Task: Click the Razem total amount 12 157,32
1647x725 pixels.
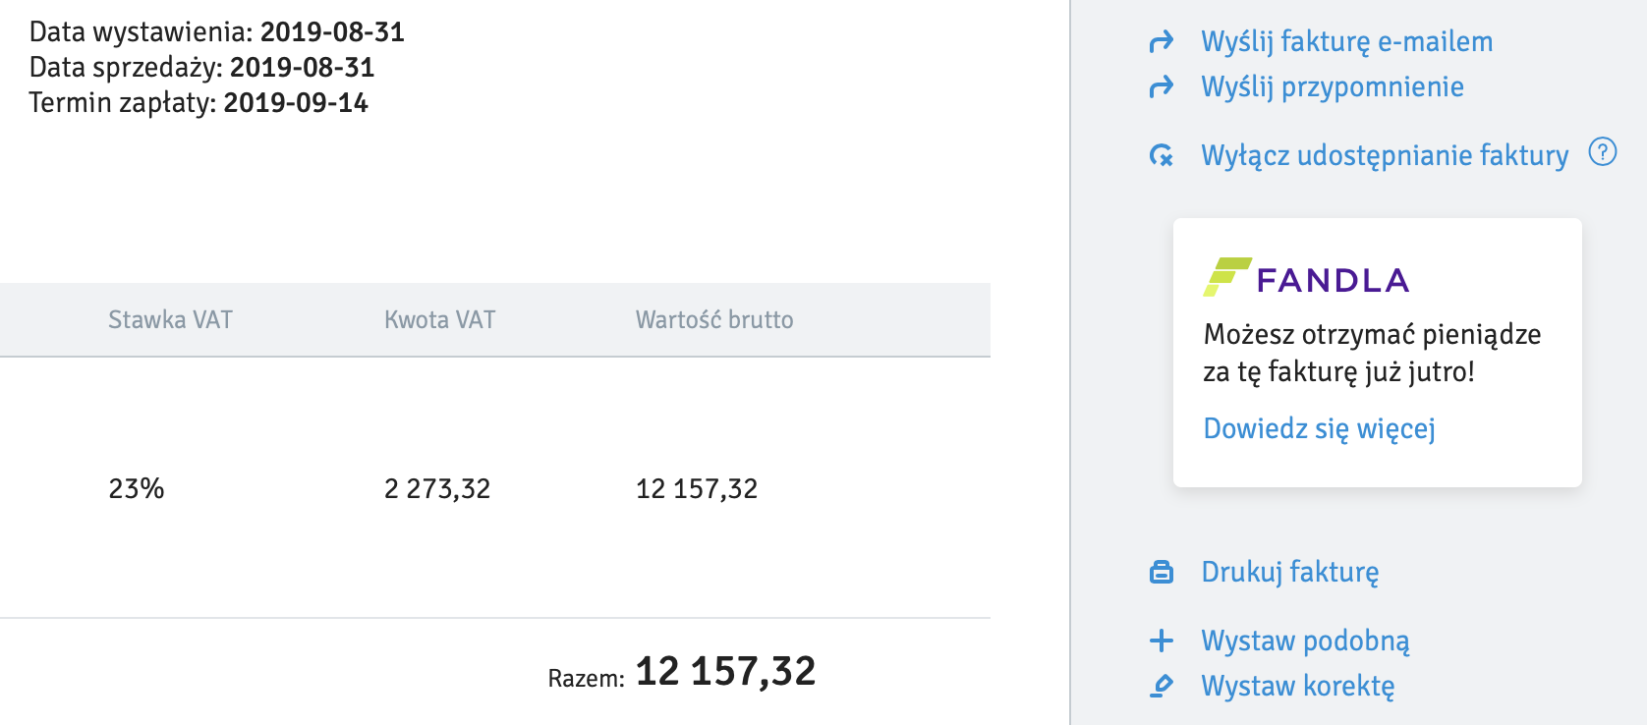Action: (725, 672)
